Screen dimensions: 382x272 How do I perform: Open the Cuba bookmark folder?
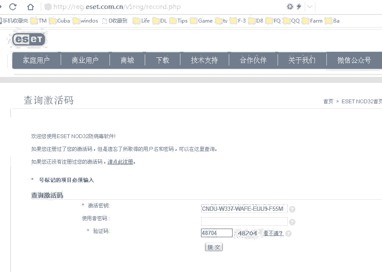coord(60,21)
